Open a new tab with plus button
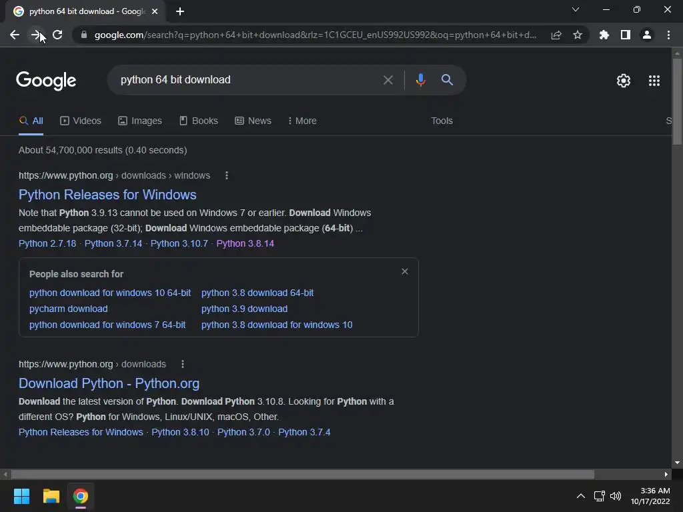The image size is (683, 512). pyautogui.click(x=180, y=11)
